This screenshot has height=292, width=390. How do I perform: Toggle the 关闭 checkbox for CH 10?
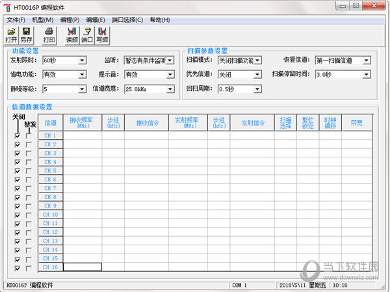(x=18, y=215)
